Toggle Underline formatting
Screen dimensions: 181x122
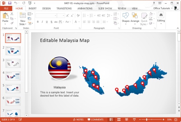(x=47, y=22)
